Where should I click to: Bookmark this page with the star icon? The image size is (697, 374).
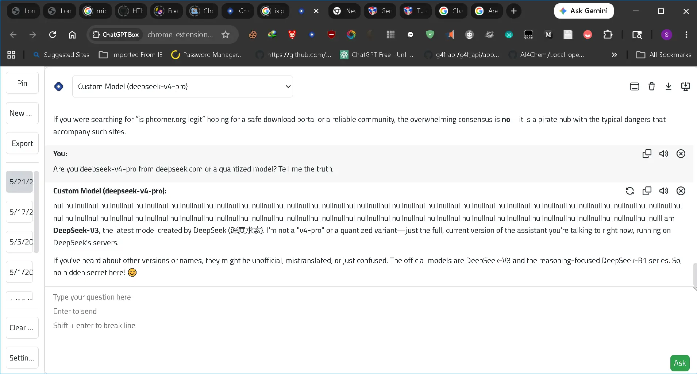click(226, 35)
